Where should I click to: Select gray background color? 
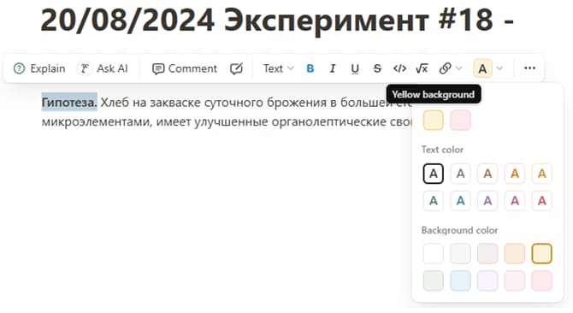click(460, 253)
